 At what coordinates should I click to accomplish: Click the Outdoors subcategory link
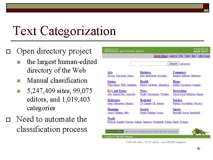(191, 94)
